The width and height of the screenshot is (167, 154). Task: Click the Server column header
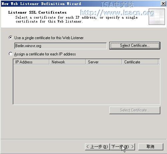[104, 62]
